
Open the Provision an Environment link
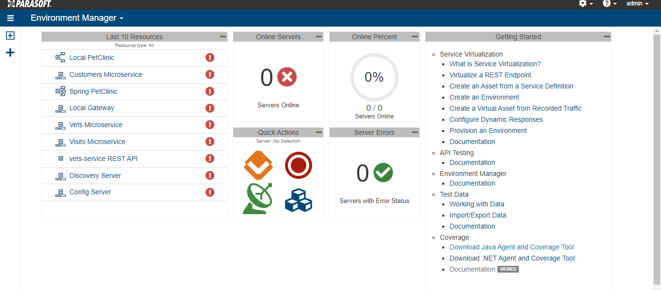488,130
